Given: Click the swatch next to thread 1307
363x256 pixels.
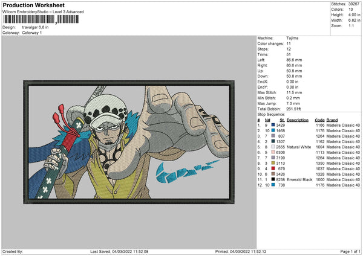Looking at the screenshot, I should tap(273, 142).
